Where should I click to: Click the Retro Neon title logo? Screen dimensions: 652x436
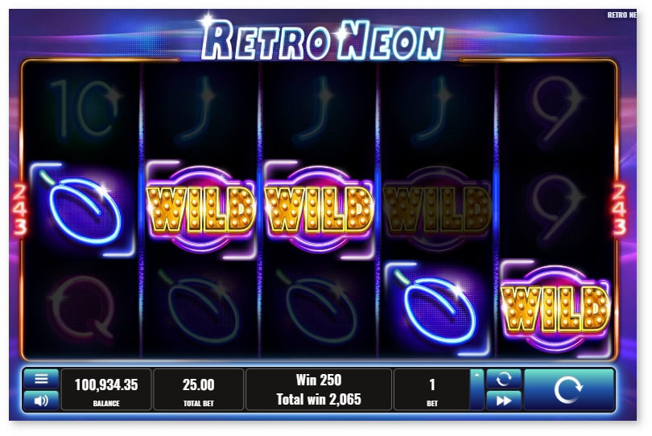point(323,40)
